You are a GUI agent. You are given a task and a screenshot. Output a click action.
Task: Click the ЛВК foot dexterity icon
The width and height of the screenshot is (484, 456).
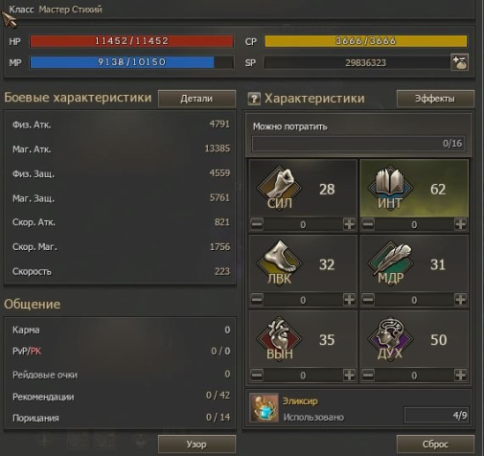point(280,262)
